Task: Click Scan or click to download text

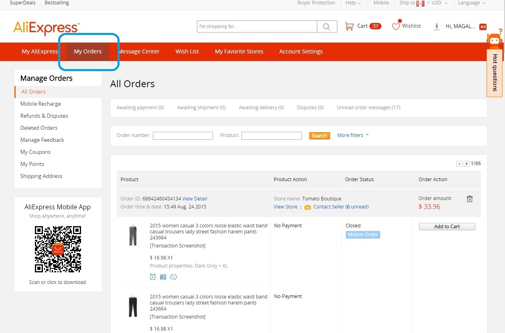Action: pyautogui.click(x=57, y=282)
